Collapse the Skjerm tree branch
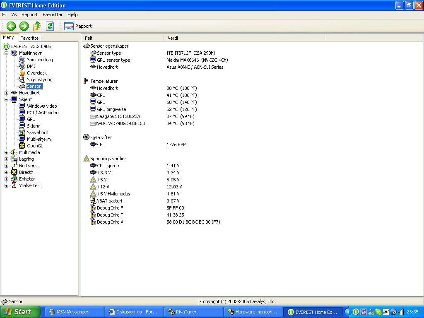 pos(7,99)
